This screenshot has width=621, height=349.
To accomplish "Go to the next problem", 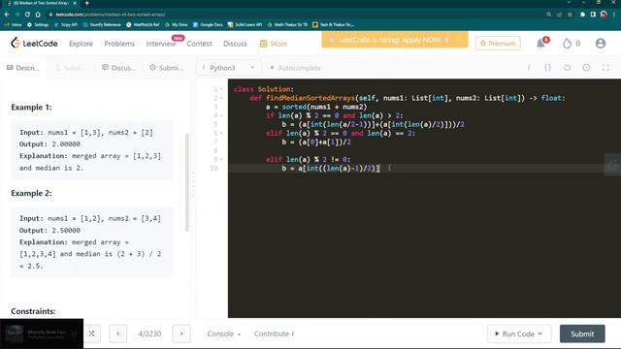I will tap(181, 333).
